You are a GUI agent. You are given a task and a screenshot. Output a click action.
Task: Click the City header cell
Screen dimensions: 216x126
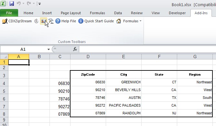point(124,75)
